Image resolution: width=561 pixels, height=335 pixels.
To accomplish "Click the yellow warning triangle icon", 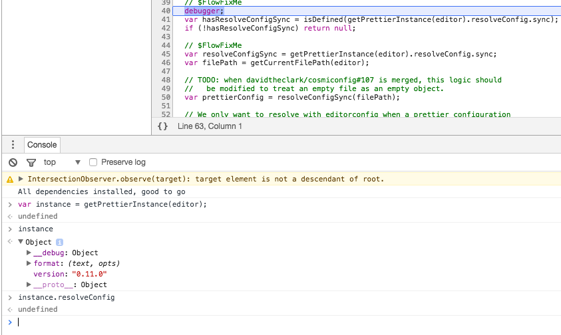I will pyautogui.click(x=10, y=179).
